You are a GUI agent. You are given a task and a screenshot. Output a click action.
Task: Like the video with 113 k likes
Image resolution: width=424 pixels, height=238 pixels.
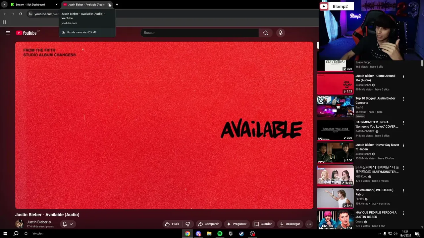(x=172, y=224)
